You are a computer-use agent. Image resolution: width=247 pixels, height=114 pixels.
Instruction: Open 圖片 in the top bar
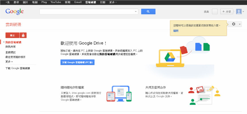tap(26, 2)
